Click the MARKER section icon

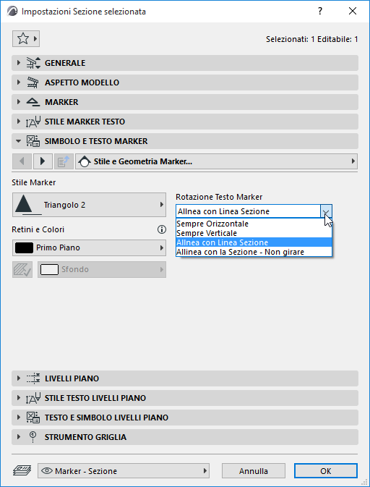click(x=33, y=102)
